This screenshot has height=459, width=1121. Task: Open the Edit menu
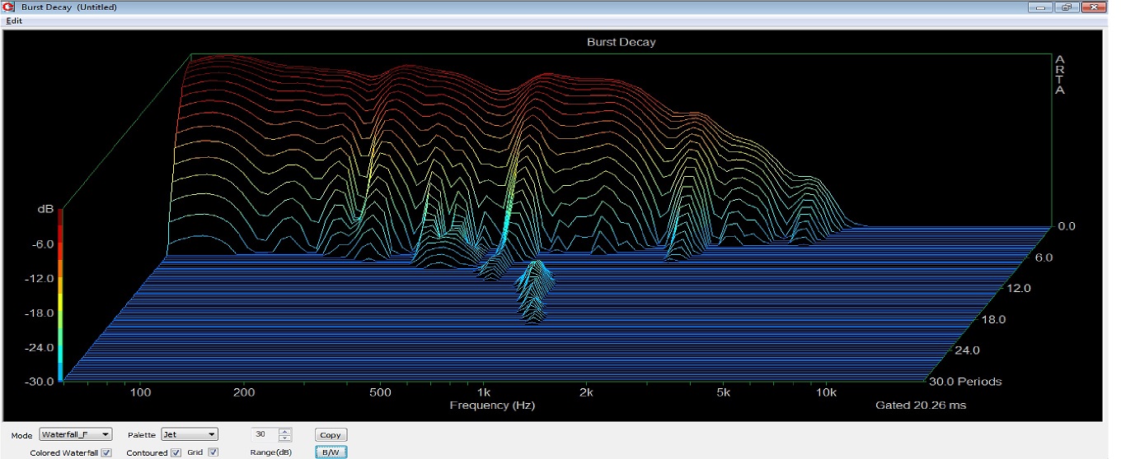14,21
